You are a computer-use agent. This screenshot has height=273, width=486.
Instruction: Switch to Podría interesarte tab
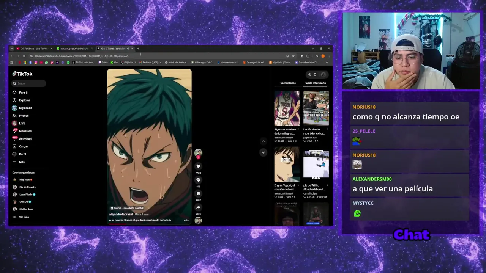pos(315,83)
